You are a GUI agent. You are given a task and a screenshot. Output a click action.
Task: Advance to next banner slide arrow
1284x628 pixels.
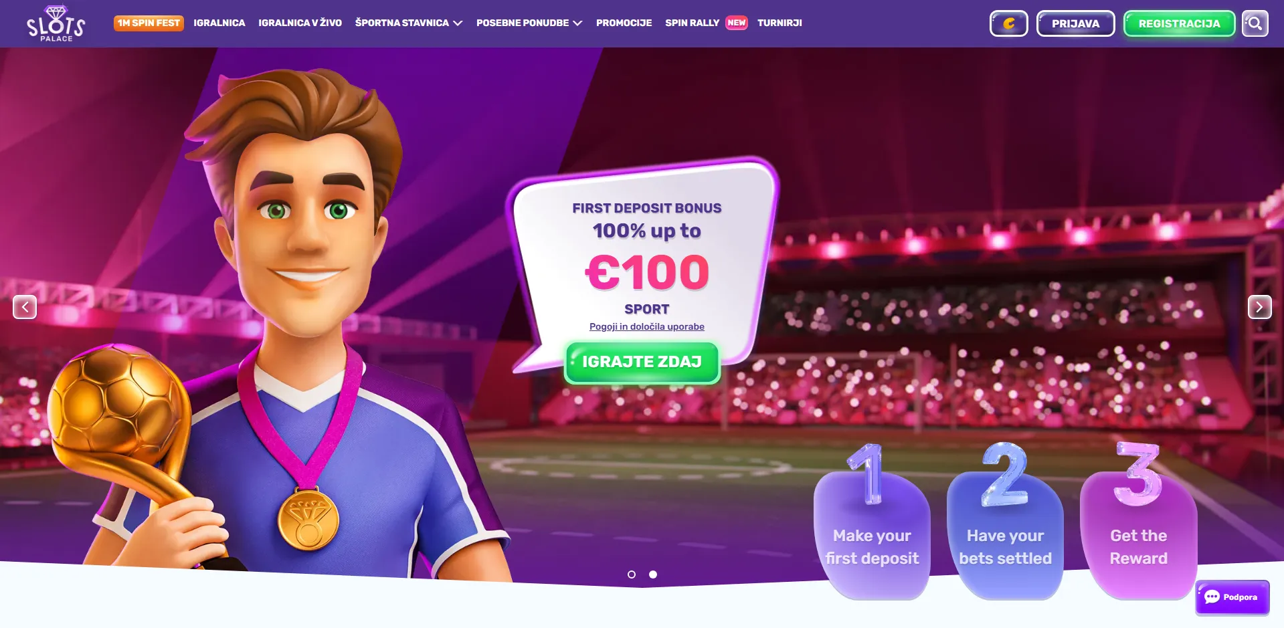click(1259, 307)
